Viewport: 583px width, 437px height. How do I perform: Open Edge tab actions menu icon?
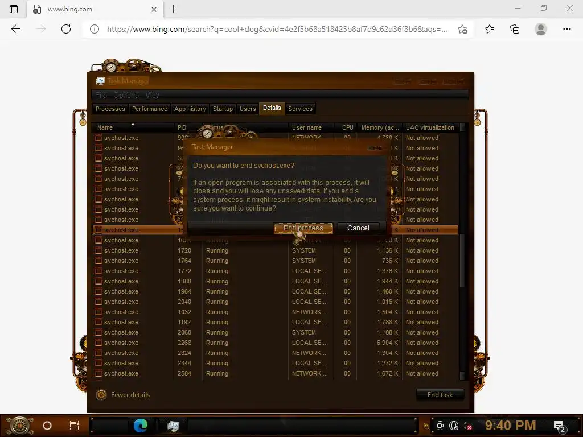click(x=14, y=9)
